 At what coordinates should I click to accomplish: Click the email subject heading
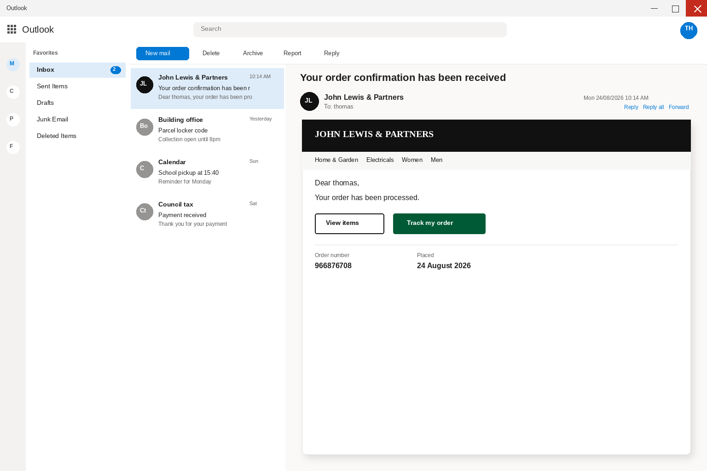pyautogui.click(x=403, y=78)
